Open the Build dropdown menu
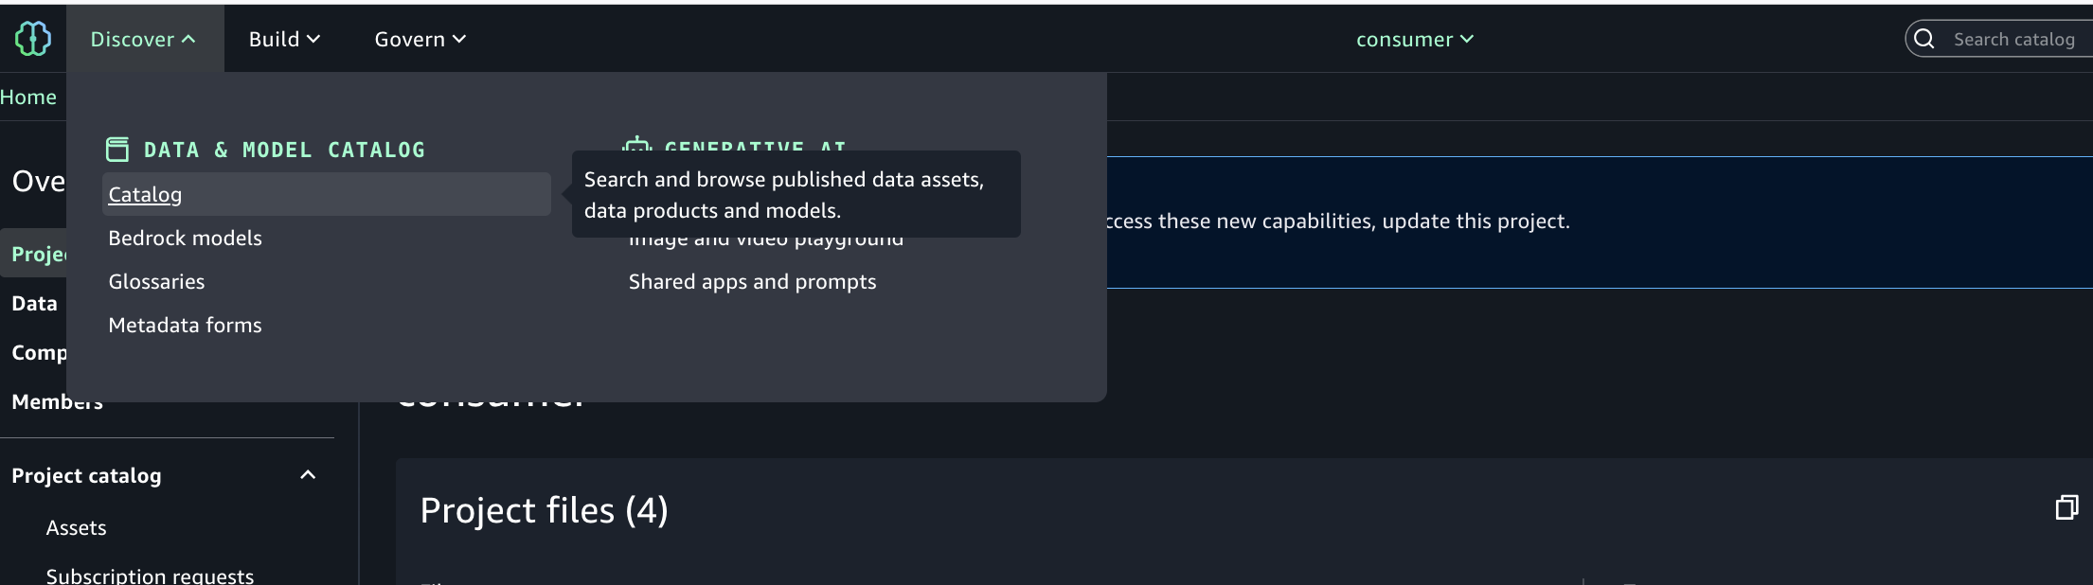This screenshot has height=585, width=2093. click(x=284, y=39)
